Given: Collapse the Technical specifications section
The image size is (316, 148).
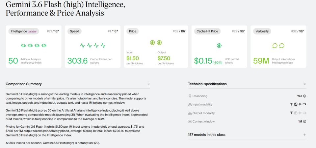Looking at the screenshot, I should pyautogui.click(x=304, y=84).
